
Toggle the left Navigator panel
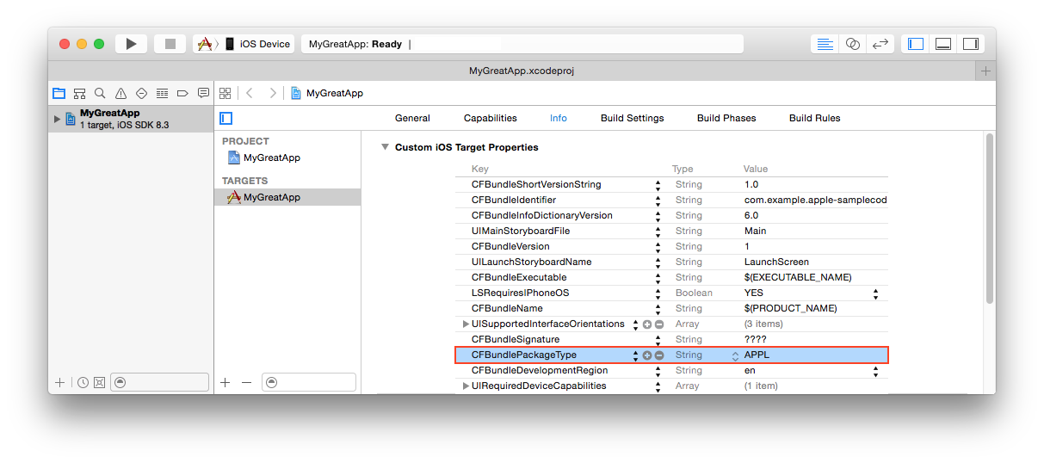916,44
